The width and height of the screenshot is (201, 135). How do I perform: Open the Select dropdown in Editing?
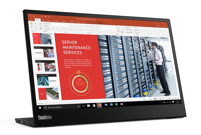click(137, 33)
